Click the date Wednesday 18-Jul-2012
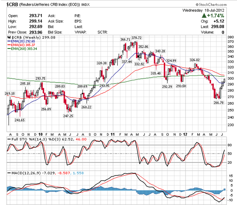Image resolution: width=237 pixels, height=205 pixels. pyautogui.click(x=203, y=10)
